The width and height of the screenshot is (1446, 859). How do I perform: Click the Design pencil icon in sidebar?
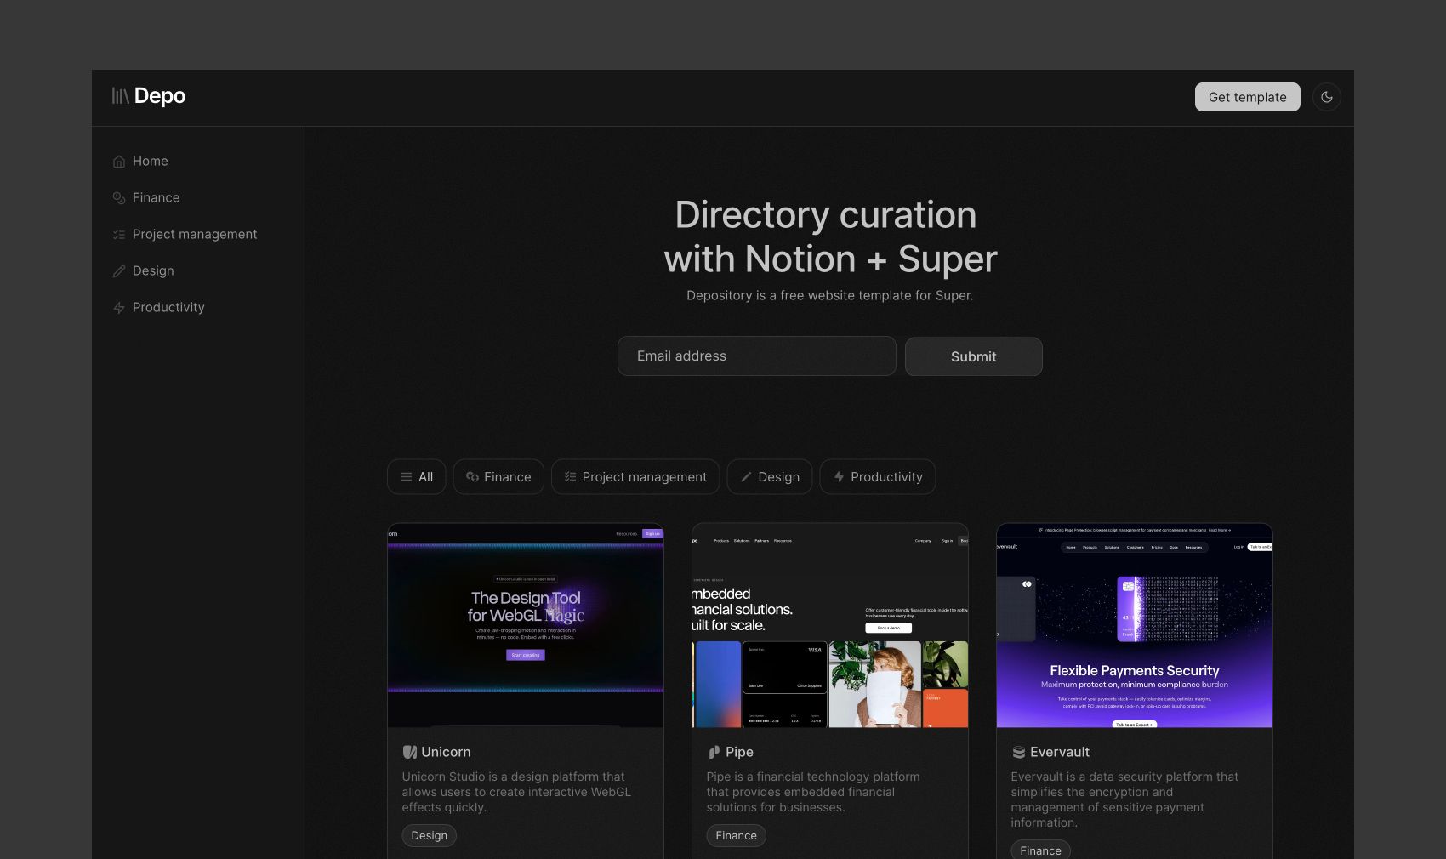tap(119, 271)
